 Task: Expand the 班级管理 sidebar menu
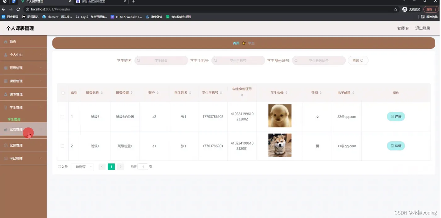23,68
